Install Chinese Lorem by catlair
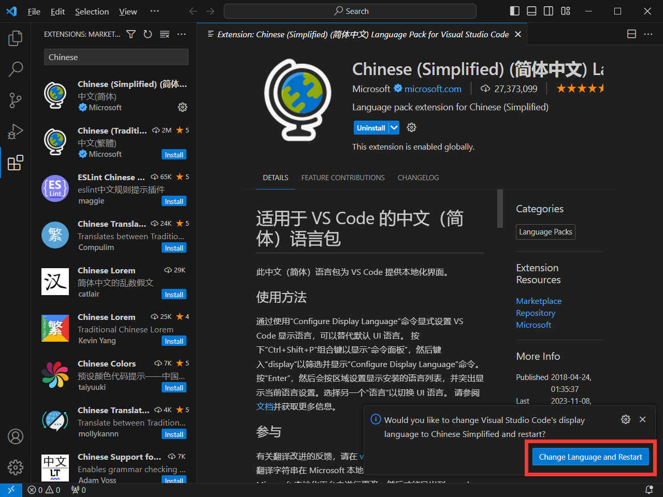Image resolution: width=663 pixels, height=497 pixels. (174, 295)
